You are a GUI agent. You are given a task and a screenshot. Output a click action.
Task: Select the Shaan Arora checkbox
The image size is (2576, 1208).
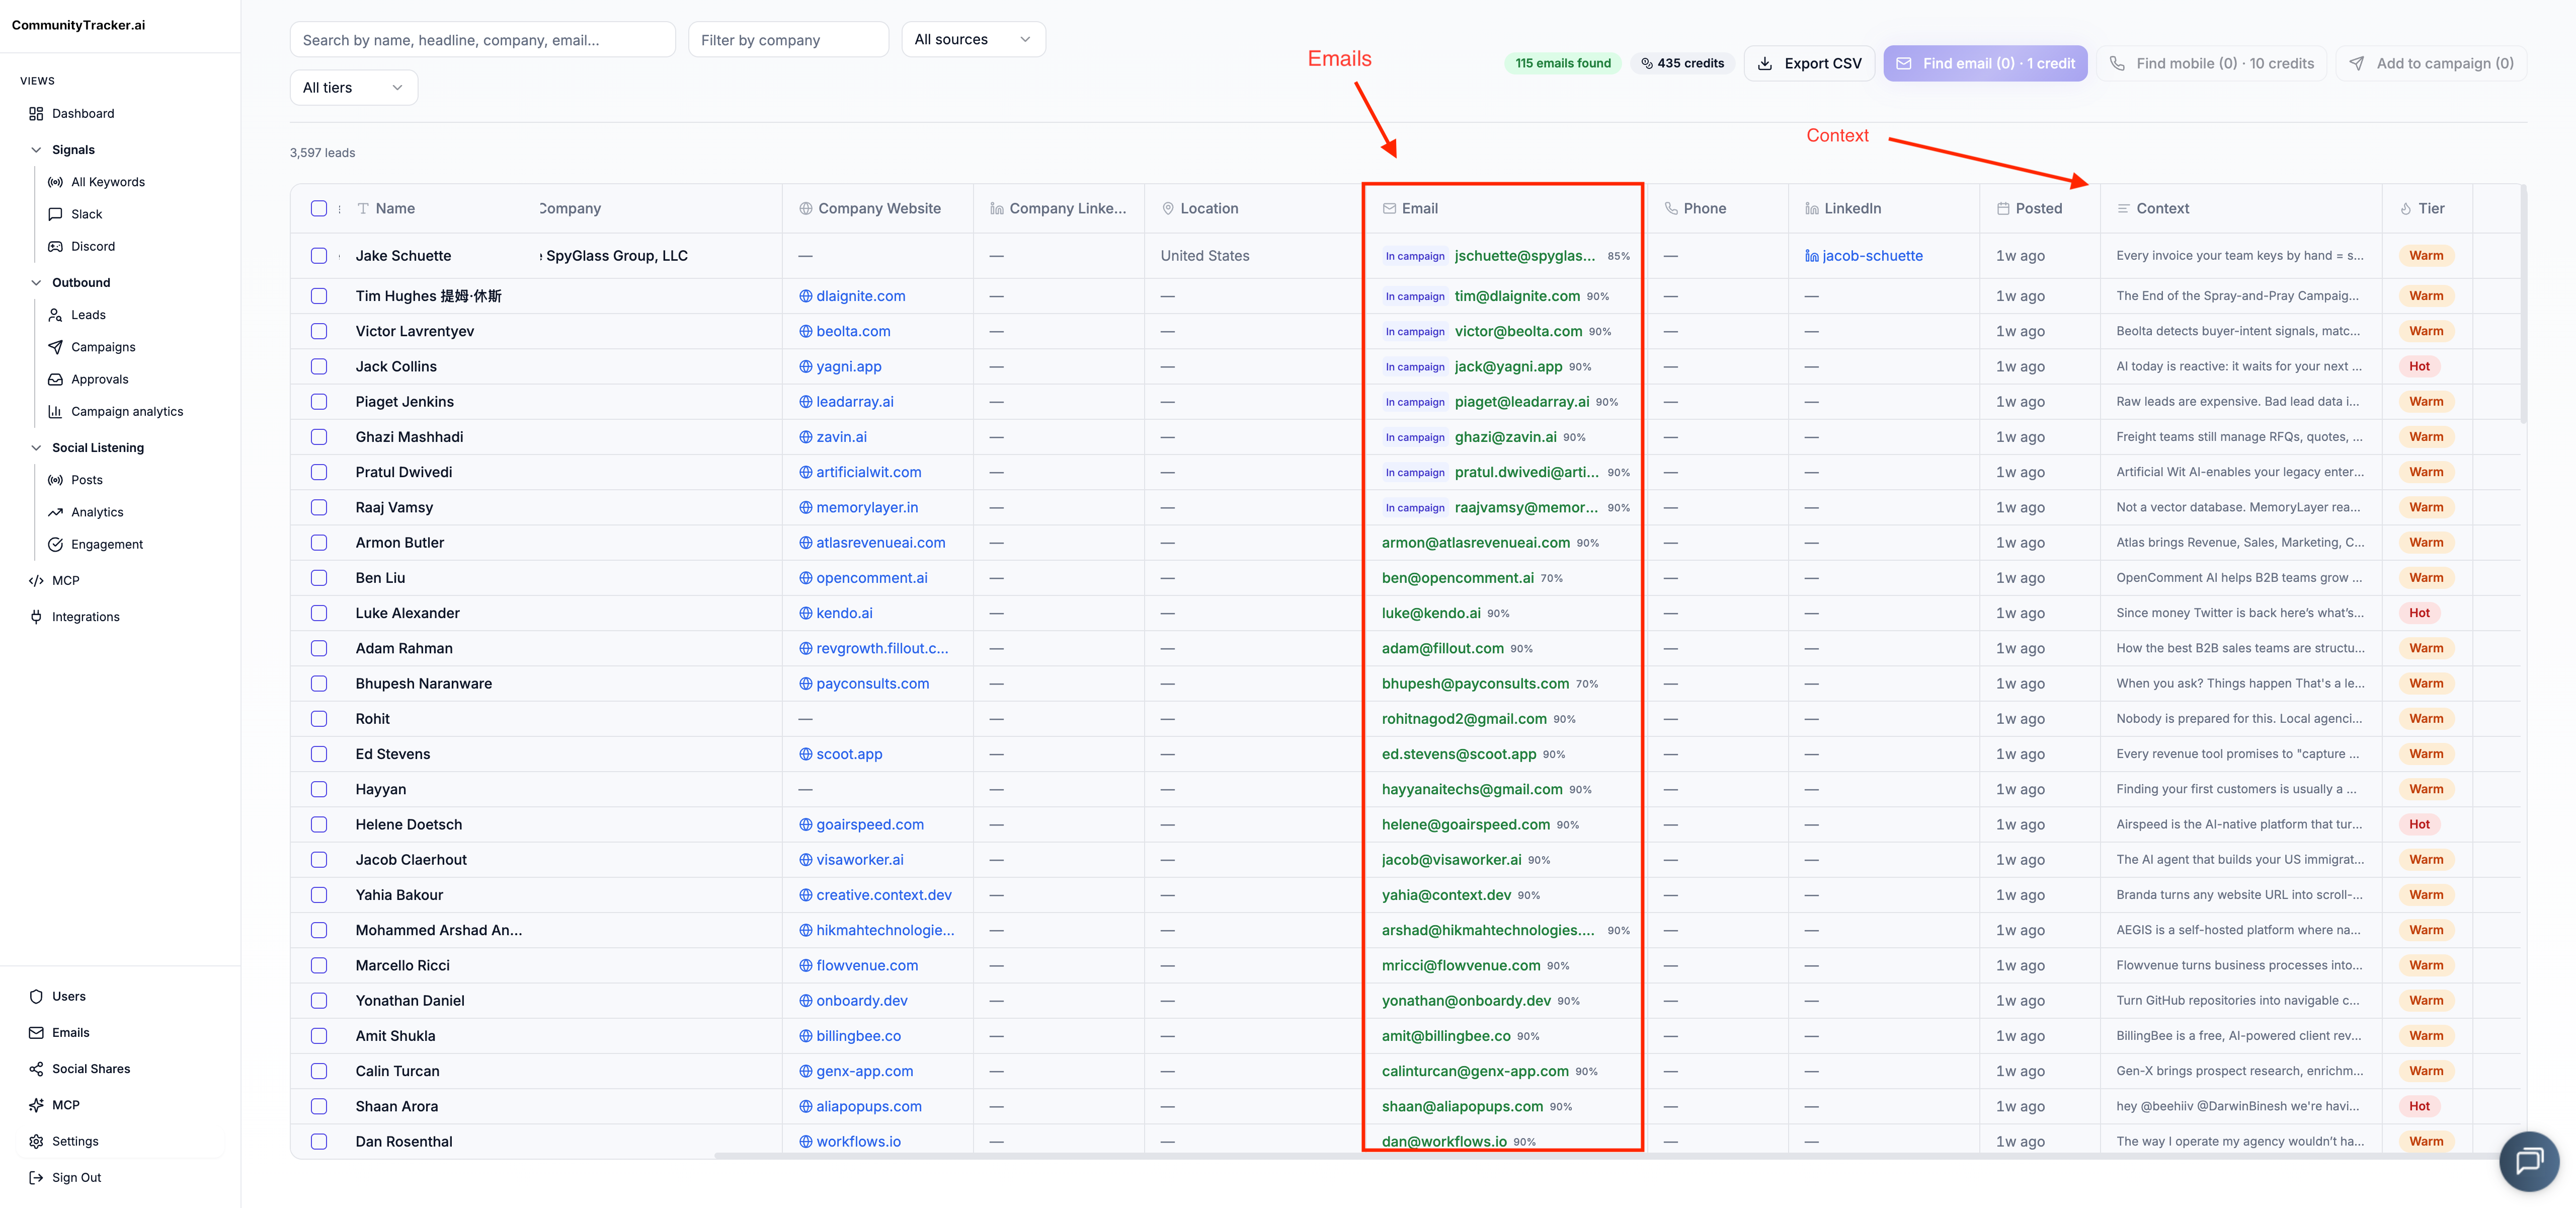[x=319, y=1106]
